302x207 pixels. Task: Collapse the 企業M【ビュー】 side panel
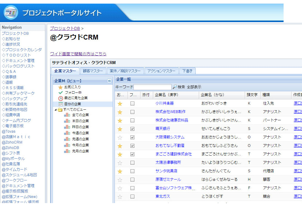coord(109,81)
